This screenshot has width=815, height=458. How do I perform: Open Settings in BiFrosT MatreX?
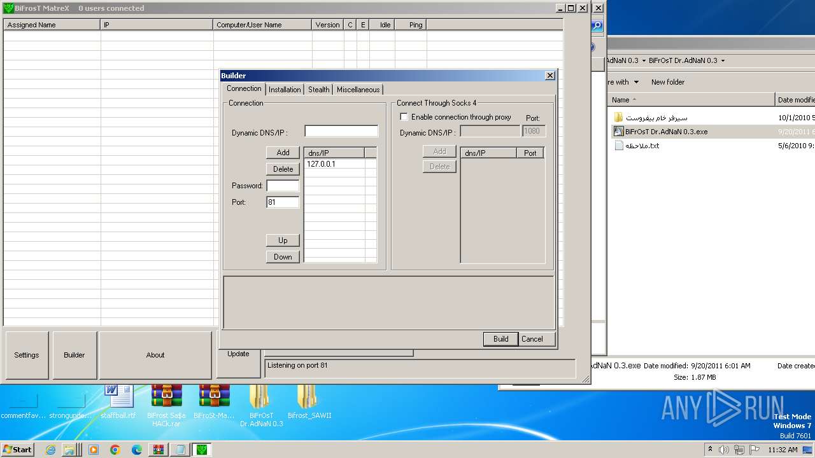27,355
